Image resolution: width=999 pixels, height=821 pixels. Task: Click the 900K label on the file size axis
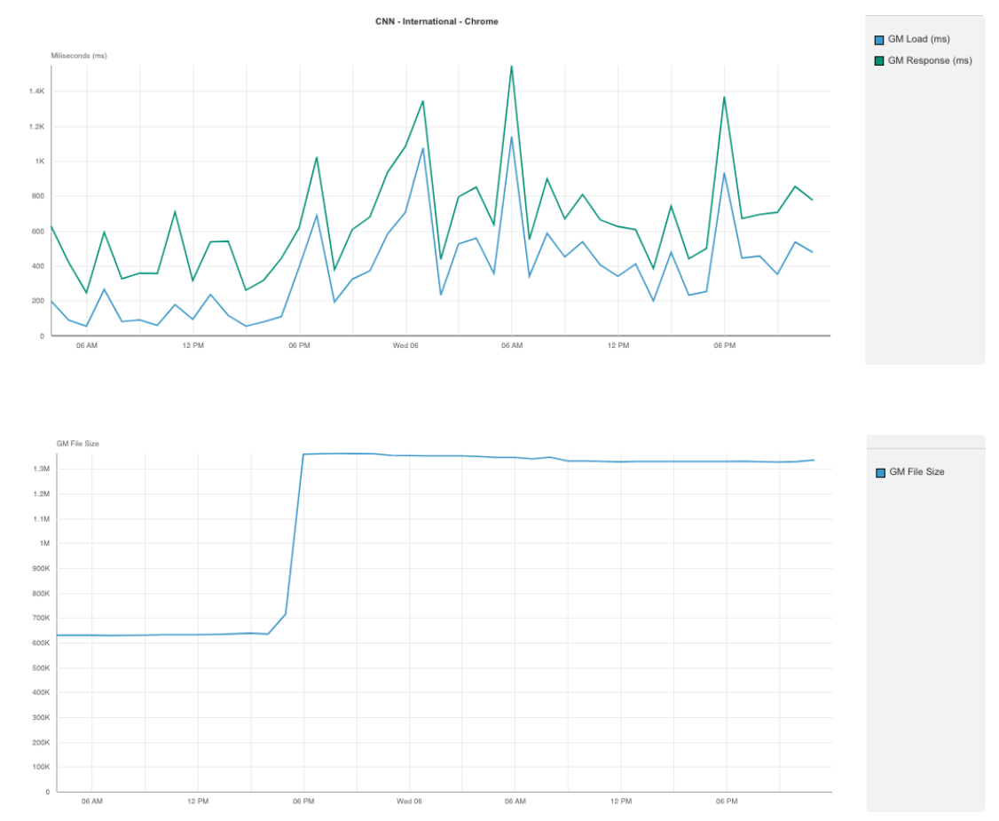tap(41, 569)
